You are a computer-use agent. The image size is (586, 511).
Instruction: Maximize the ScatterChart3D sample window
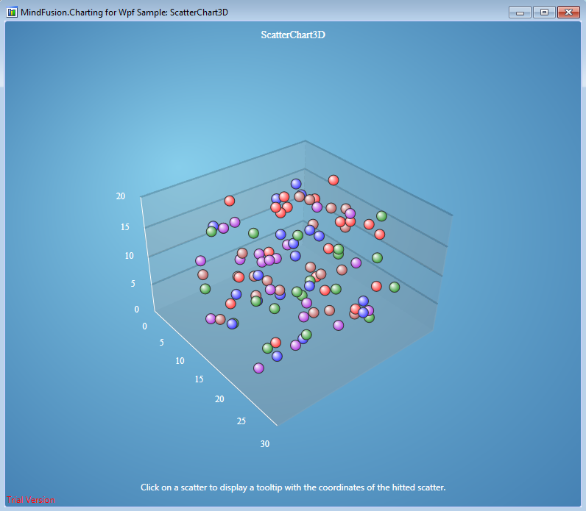click(x=544, y=12)
